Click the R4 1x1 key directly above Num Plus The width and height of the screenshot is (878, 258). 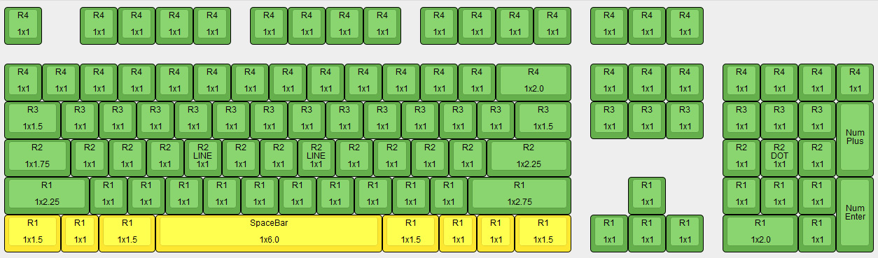(855, 82)
